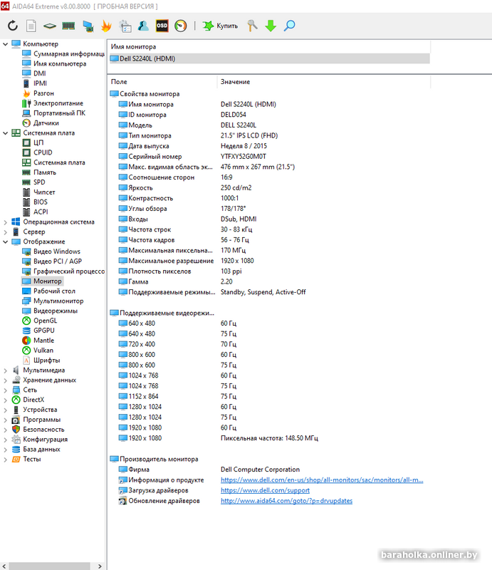
Task: Open preferences wrench icon
Action: [x=252, y=26]
